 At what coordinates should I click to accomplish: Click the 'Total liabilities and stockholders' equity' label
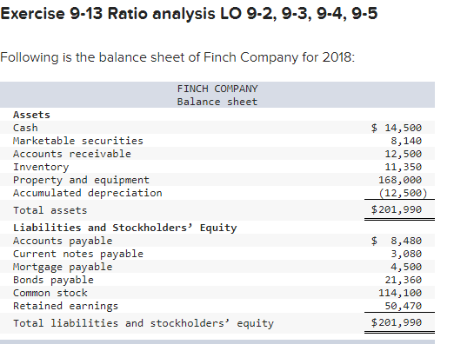[x=144, y=323]
